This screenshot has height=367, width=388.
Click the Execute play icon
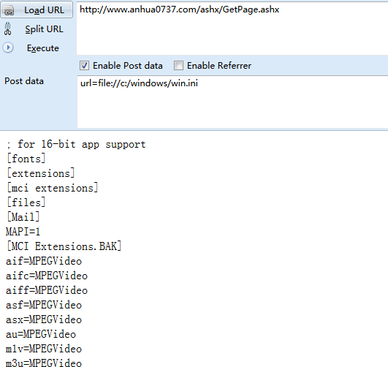[8, 48]
